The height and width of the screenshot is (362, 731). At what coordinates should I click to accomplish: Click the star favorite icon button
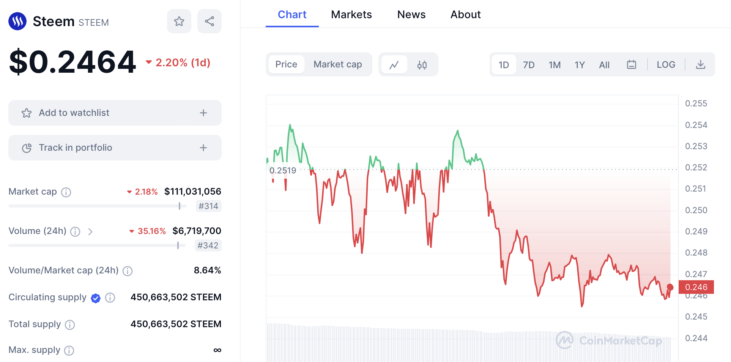179,21
